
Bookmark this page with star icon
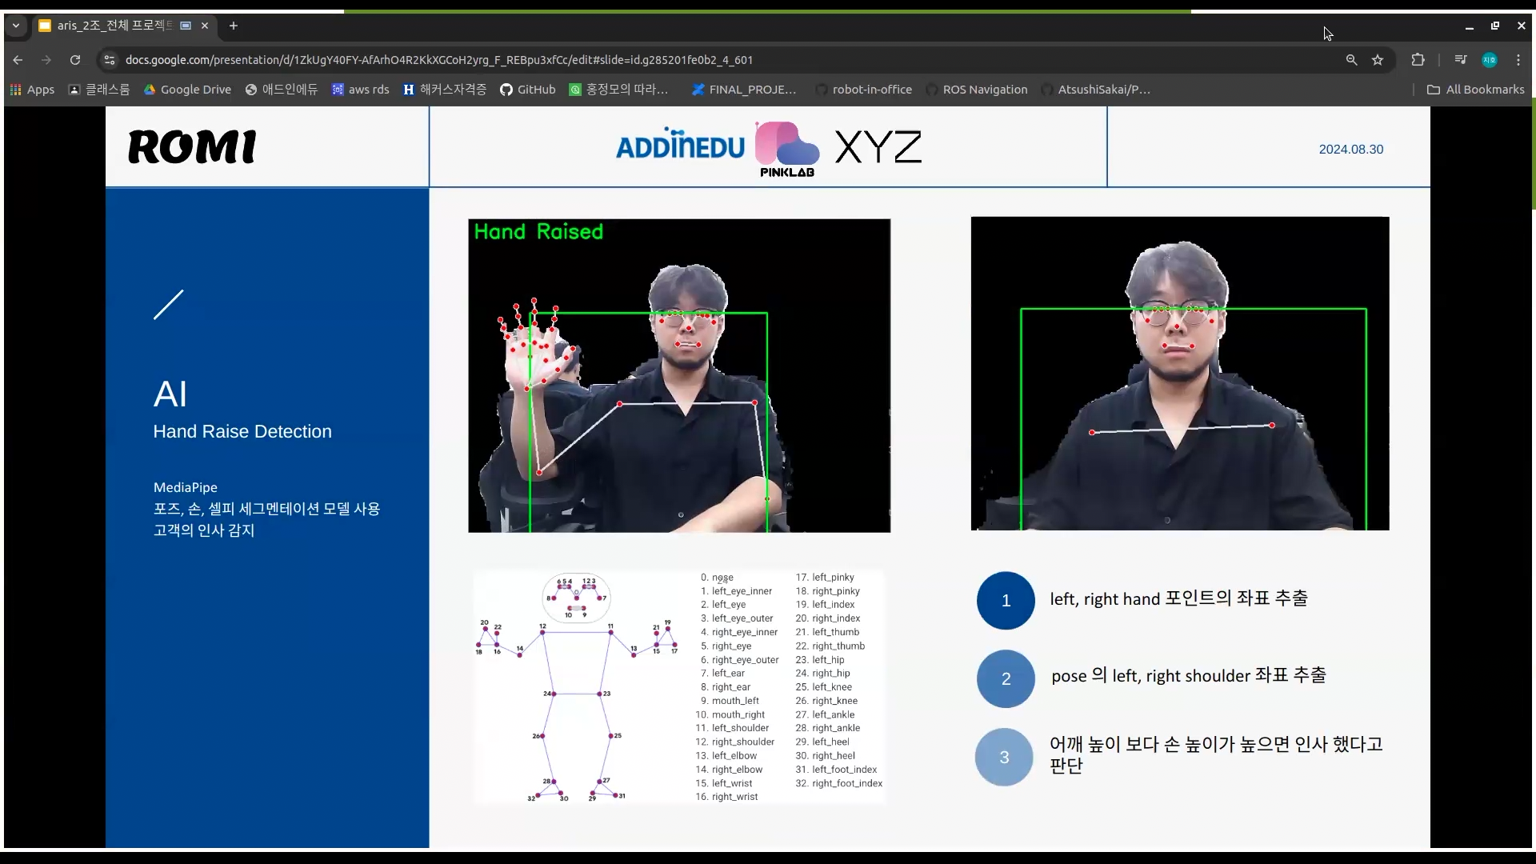click(x=1378, y=60)
